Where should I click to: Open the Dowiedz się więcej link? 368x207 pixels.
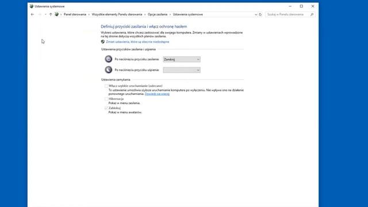pyautogui.click(x=157, y=94)
